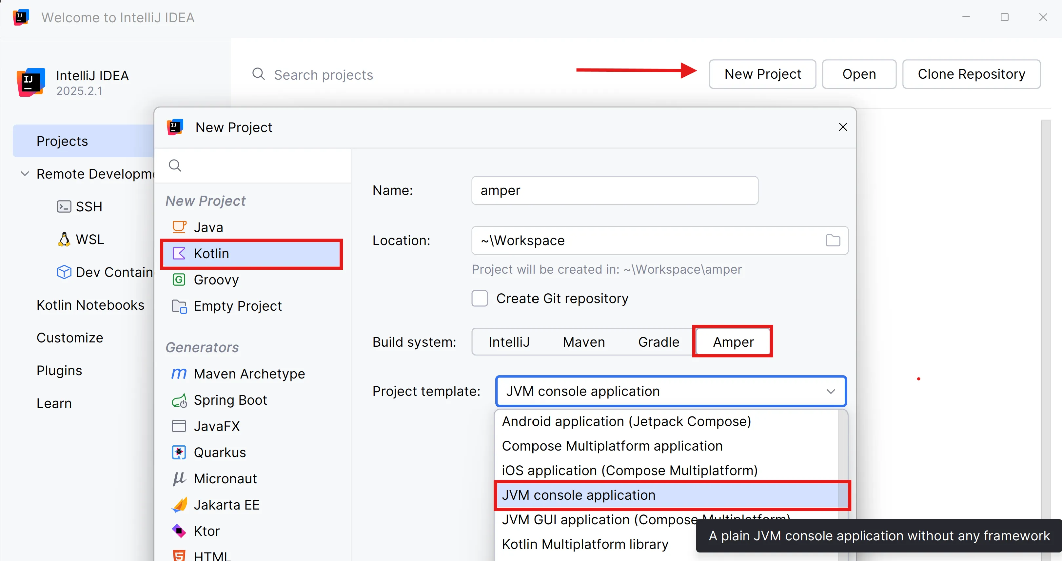Browse location with the folder icon

[x=833, y=240]
